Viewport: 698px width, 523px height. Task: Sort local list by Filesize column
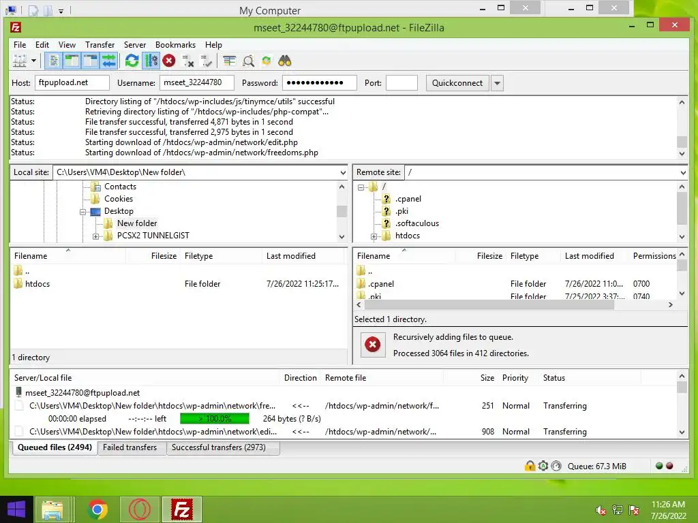[x=164, y=256]
